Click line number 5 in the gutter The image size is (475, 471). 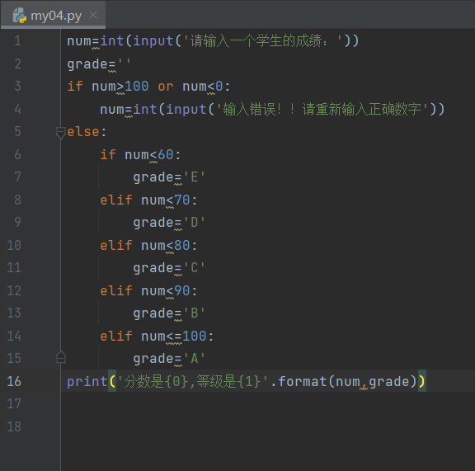(17, 132)
